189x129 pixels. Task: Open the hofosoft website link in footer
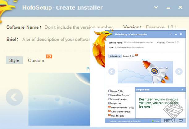(x=129, y=121)
